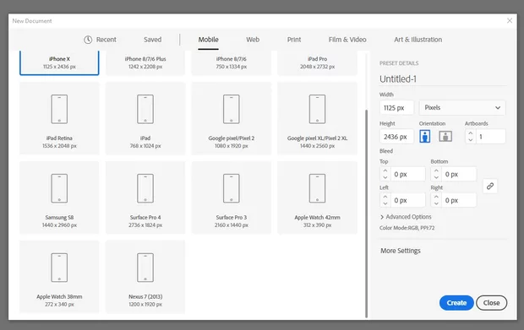The width and height of the screenshot is (524, 330).
Task: Open the Pixels units dropdown
Action: pos(462,108)
